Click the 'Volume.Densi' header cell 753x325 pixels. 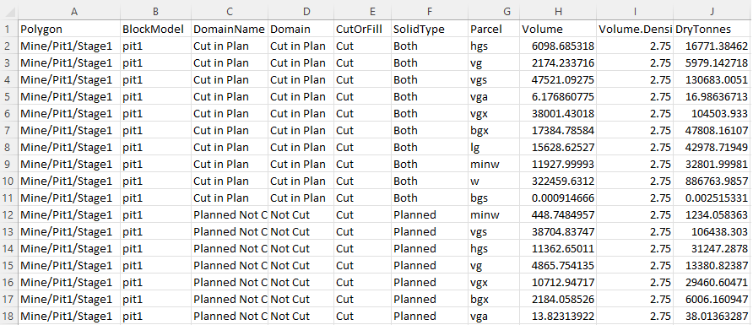(635, 29)
